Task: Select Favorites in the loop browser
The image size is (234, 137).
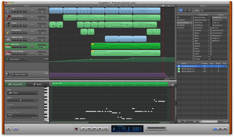Action: [185, 28]
